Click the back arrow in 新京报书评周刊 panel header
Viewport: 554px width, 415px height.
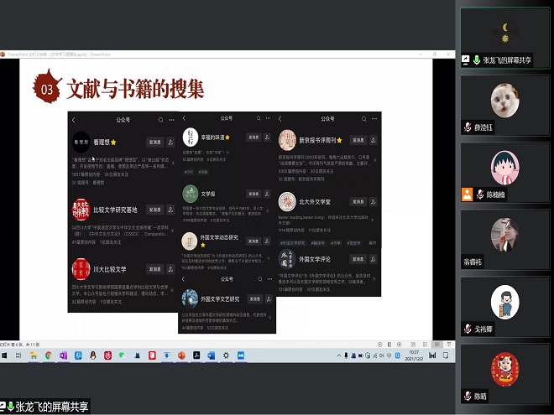[280, 119]
